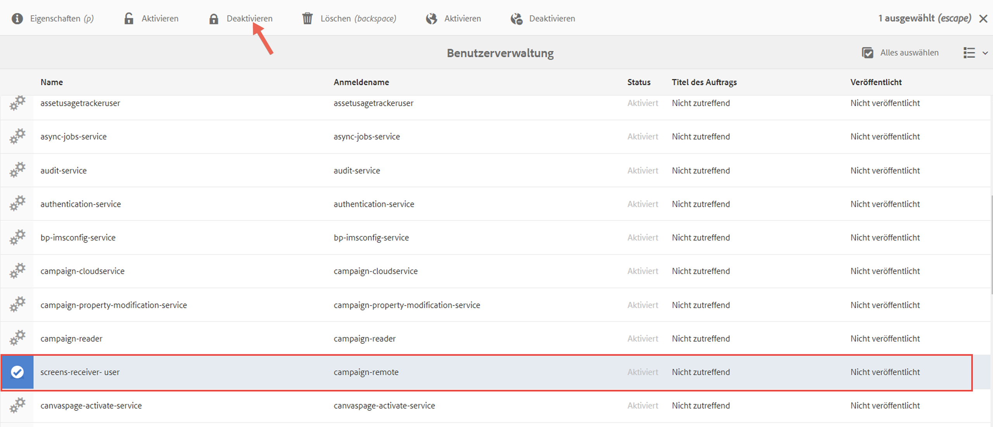Open the list view switcher dropdown
This screenshot has width=993, height=427.
[x=969, y=53]
